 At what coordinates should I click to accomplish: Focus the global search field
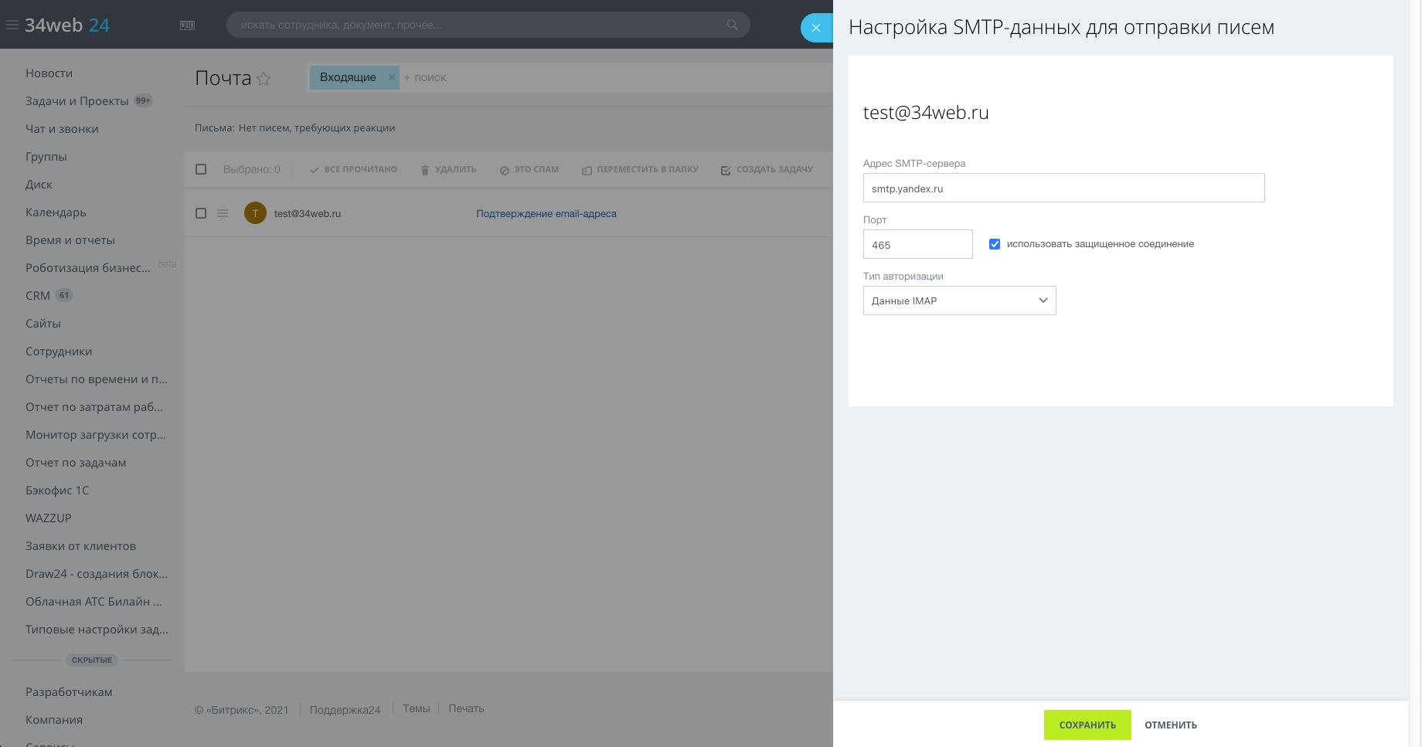(488, 25)
